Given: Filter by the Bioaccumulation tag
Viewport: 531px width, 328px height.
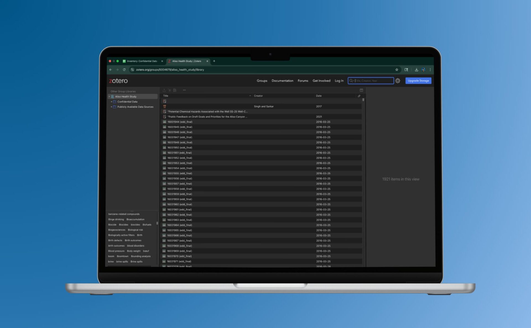Looking at the screenshot, I should tap(135, 219).
